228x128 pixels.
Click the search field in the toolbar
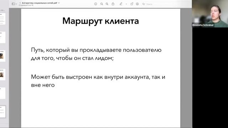166,4
